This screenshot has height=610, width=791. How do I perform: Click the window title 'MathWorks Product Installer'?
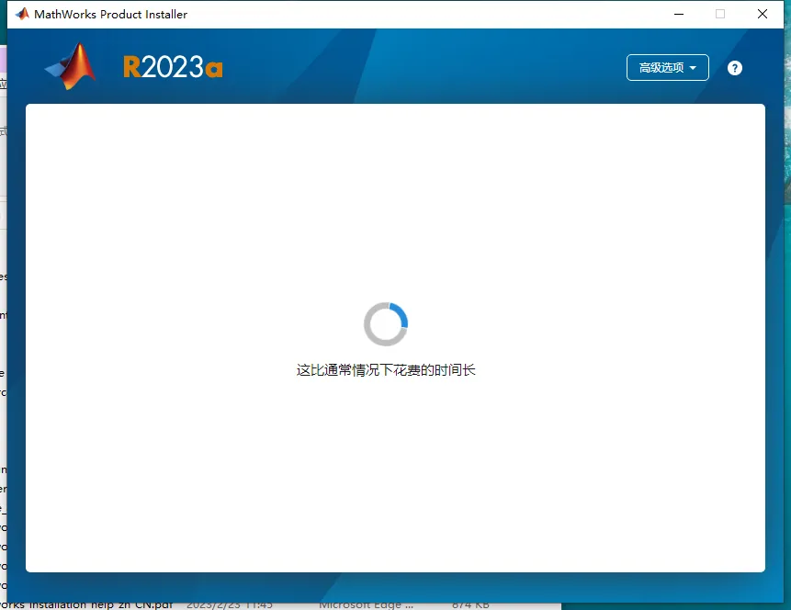pyautogui.click(x=110, y=14)
